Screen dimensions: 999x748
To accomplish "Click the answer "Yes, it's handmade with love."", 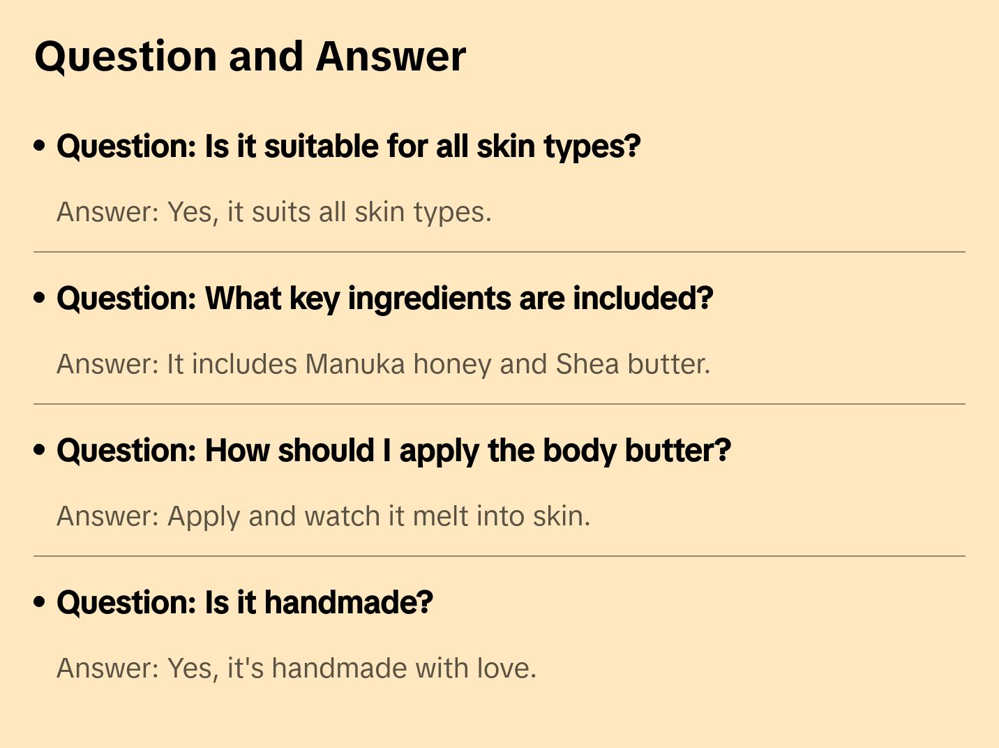I will tap(296, 668).
